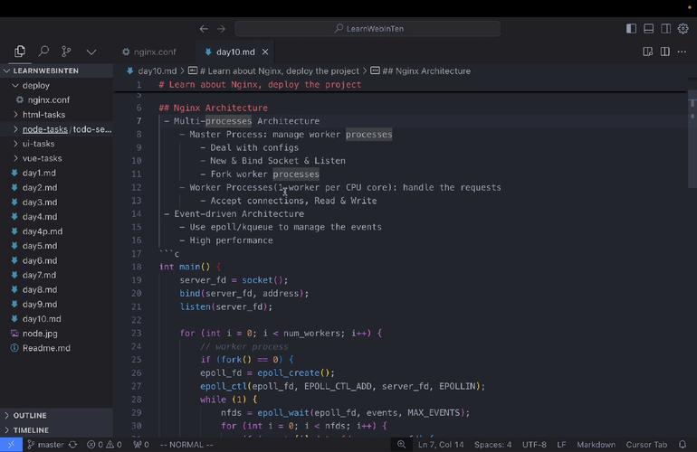Screen dimensions: 697x452
Task: Go forward with the right arrow
Action: click(222, 29)
